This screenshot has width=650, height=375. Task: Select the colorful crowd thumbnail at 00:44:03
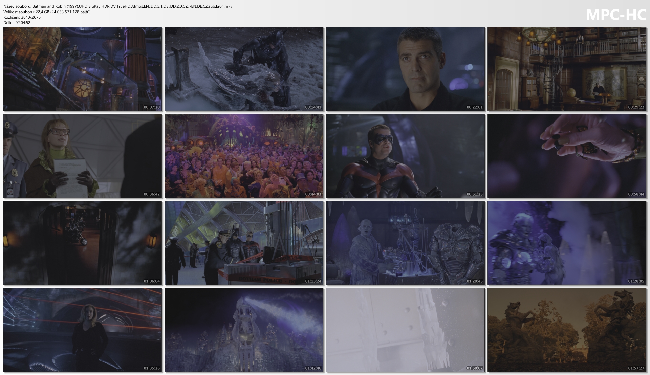click(244, 156)
